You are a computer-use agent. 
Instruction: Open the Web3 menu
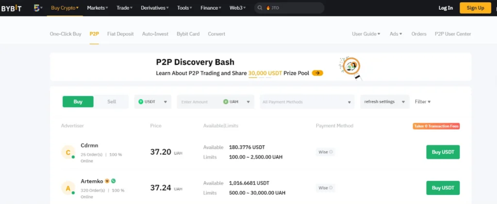point(238,8)
